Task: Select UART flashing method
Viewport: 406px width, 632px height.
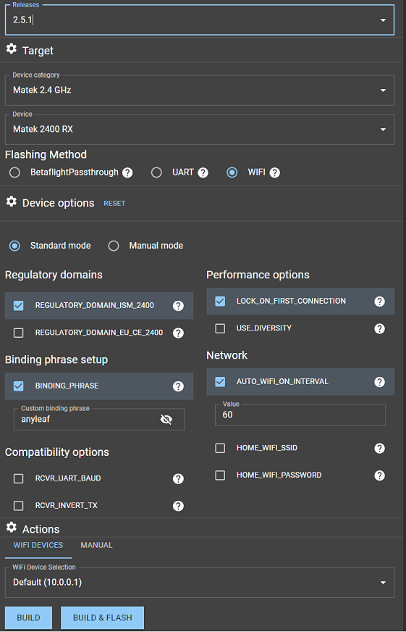Action: pos(156,172)
